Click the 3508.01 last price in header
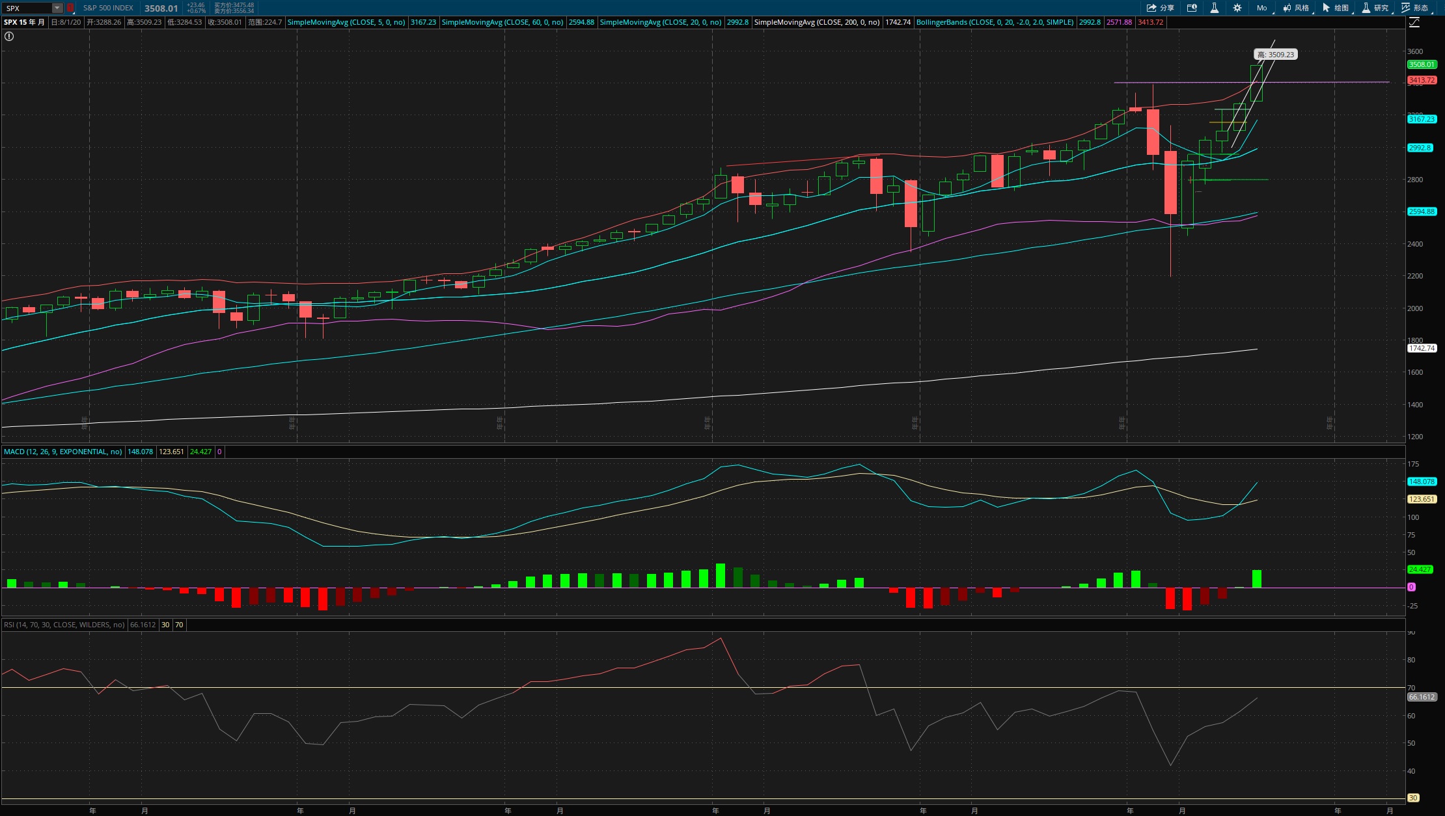 coord(161,8)
